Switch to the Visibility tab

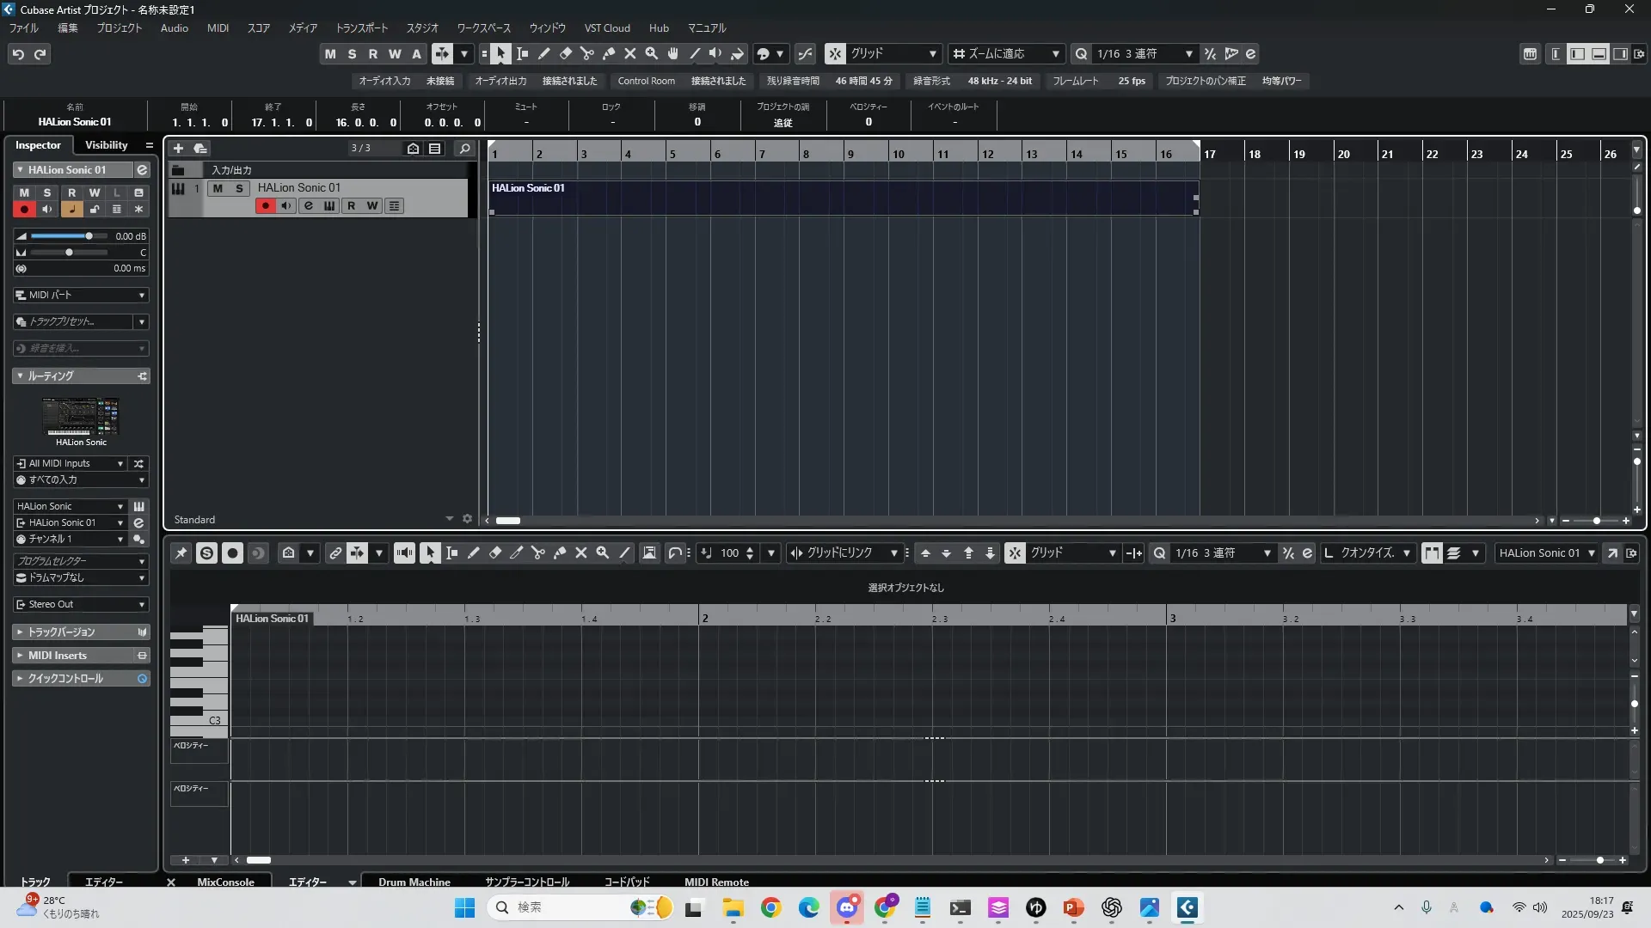click(x=106, y=145)
